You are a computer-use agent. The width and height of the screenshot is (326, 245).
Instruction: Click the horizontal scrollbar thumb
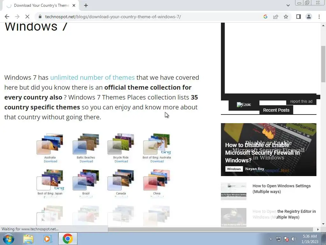210,229
